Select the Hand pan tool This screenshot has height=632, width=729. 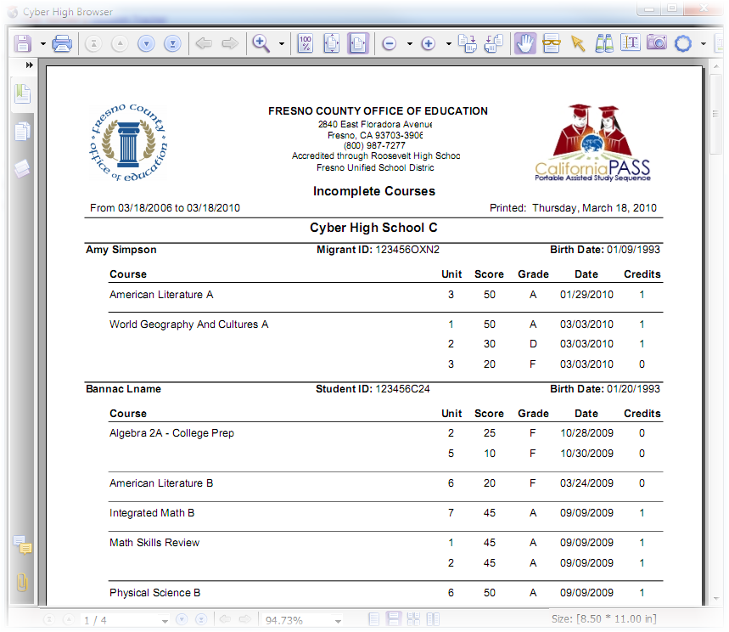pos(524,42)
